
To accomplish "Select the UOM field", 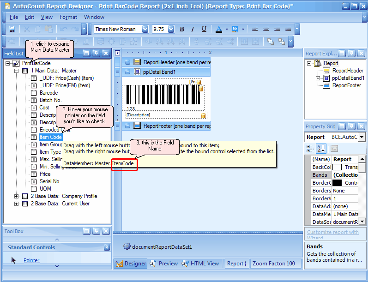I will [x=45, y=189].
